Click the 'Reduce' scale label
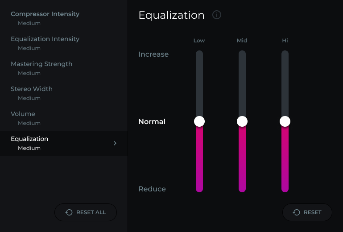This screenshot has width=343, height=232. [152, 189]
